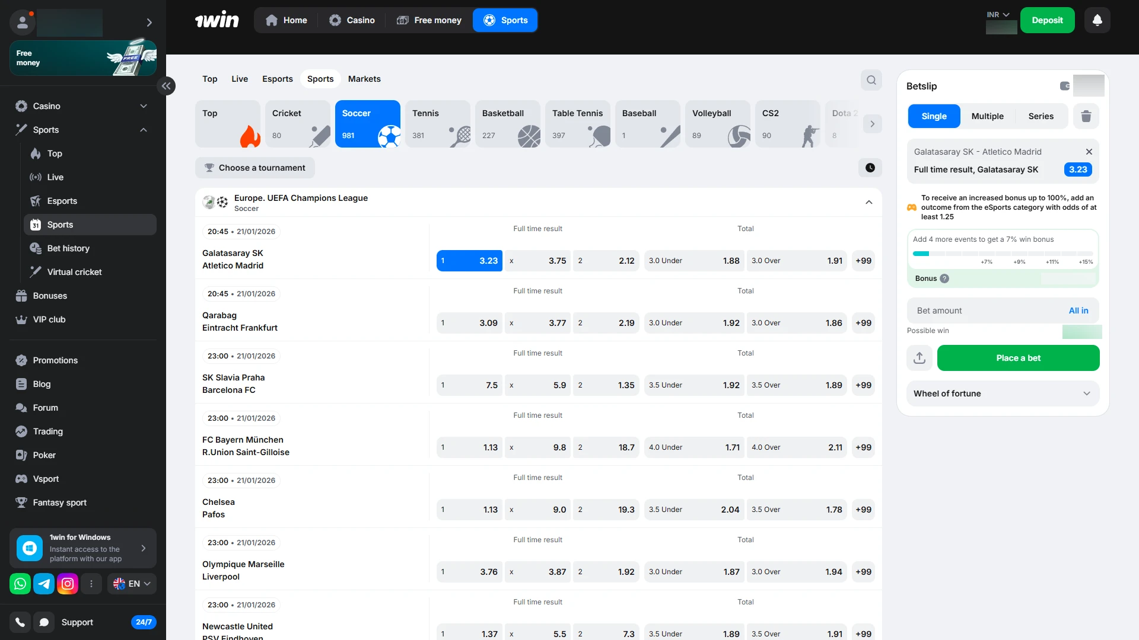Clear betslip with trash icon
The height and width of the screenshot is (640, 1139).
pyautogui.click(x=1086, y=116)
